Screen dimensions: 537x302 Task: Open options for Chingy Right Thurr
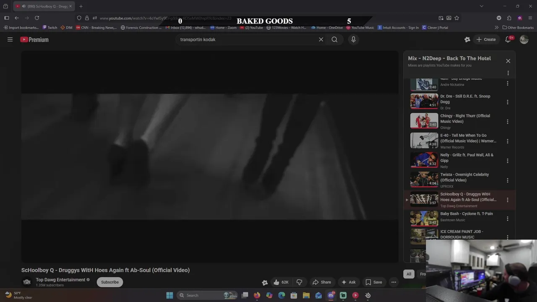coord(508,122)
